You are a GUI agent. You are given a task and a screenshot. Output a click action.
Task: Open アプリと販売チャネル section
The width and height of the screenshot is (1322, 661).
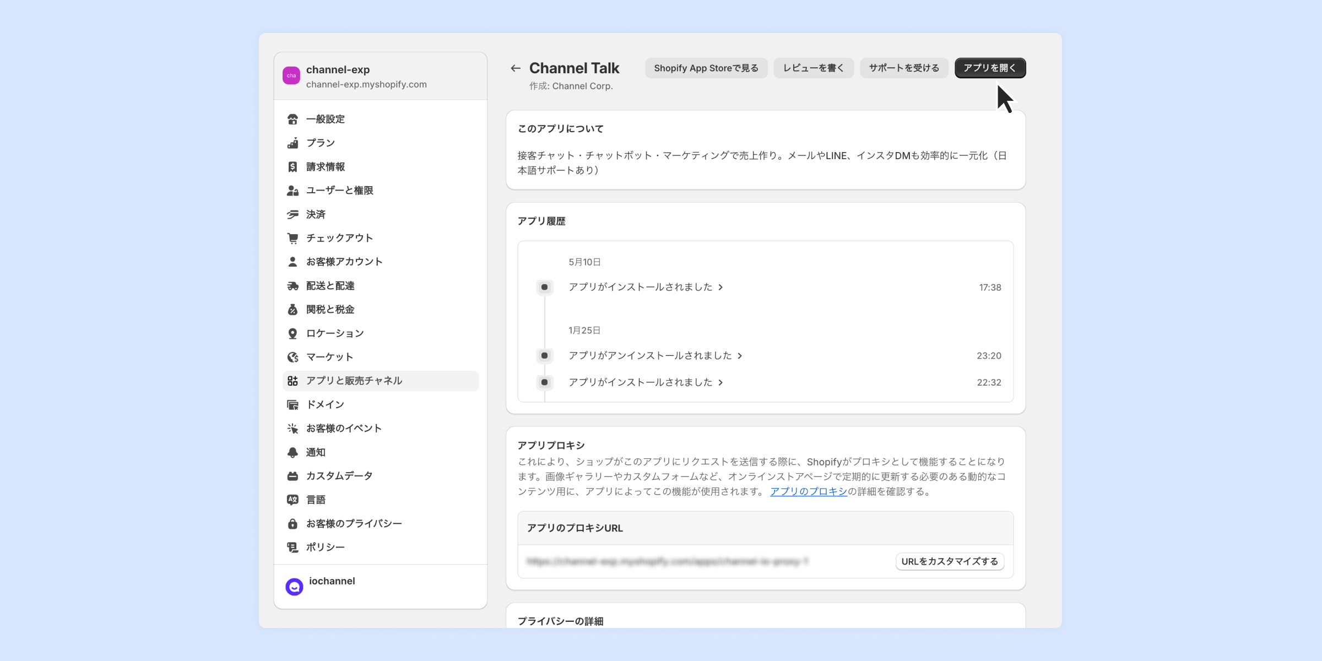tap(381, 381)
